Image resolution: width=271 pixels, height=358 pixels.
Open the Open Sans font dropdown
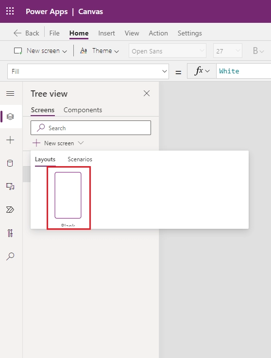(x=168, y=51)
